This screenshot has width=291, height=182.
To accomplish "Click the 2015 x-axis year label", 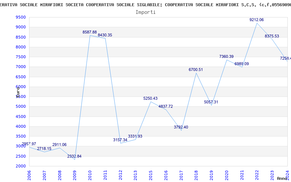I will [151, 175].
